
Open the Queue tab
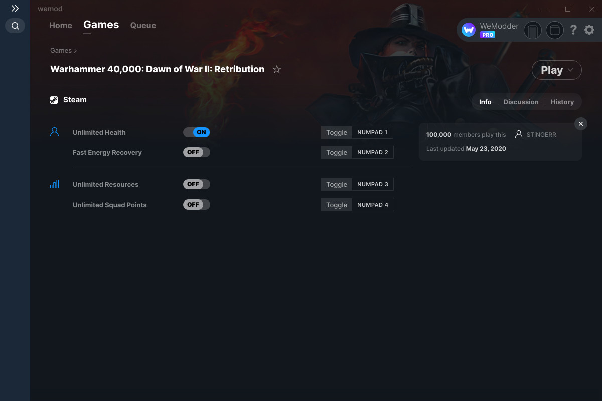point(143,25)
